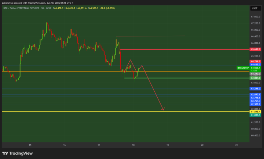Click the blue 62,798.6 price label
Image resolution: width=264 pixels, height=159 pixels.
[256, 98]
